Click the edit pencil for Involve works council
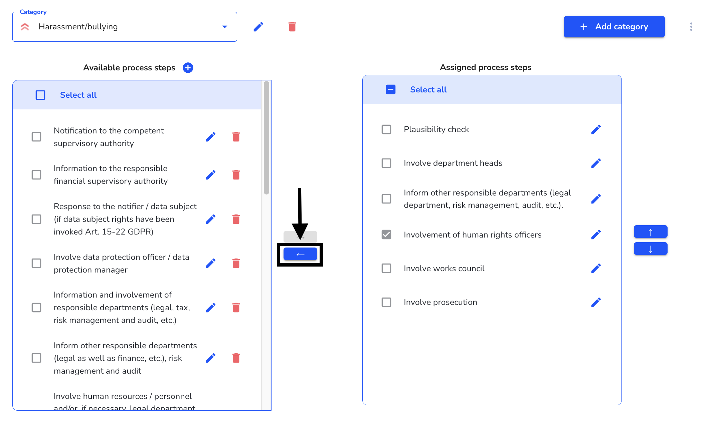This screenshot has width=716, height=421. 596,268
